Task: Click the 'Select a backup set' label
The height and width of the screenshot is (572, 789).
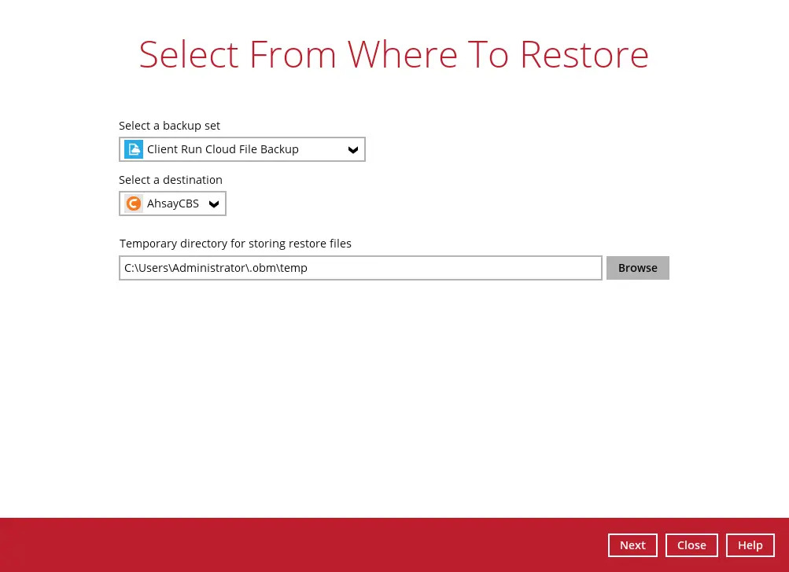Action: point(169,126)
